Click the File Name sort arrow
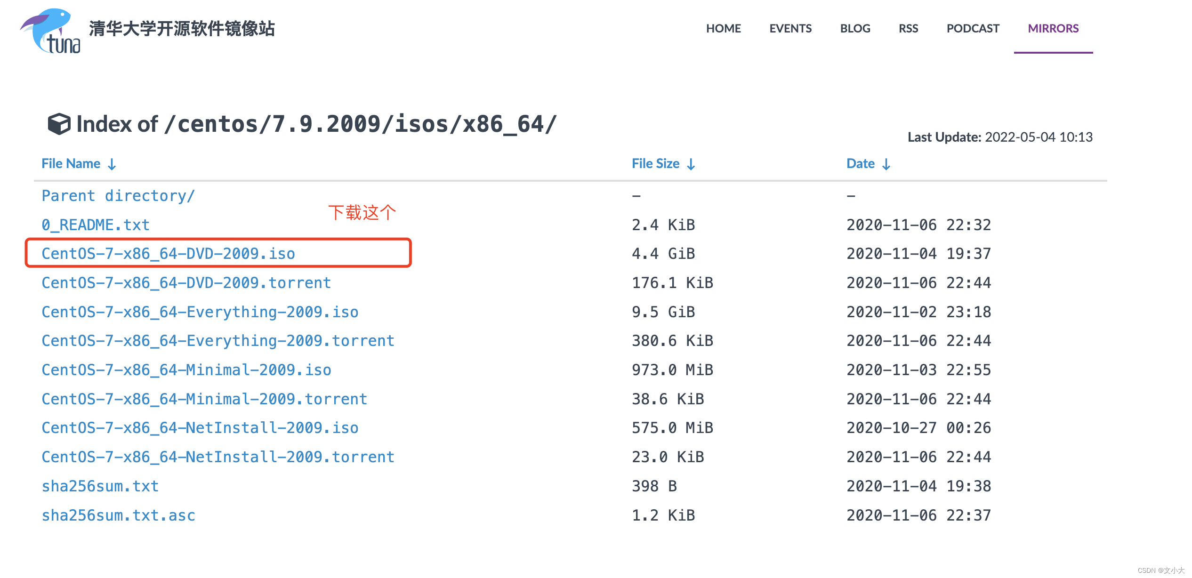 click(x=112, y=164)
